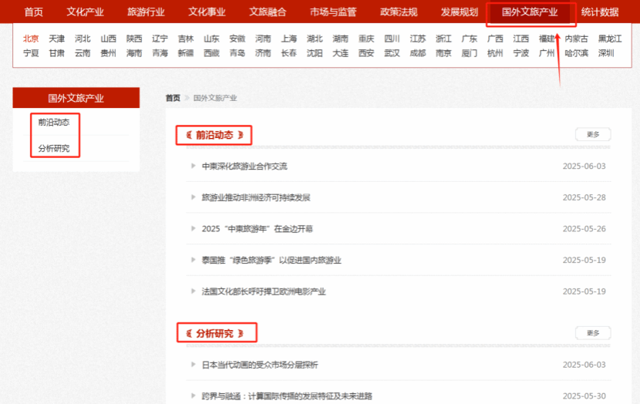Viewport: 640px width, 404px height.
Task: Choose the 北京 region link
Action: click(31, 39)
